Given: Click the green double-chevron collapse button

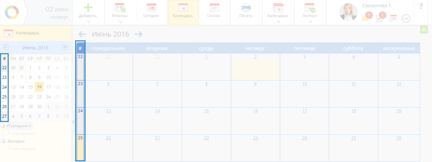Looking at the screenshot, I should [424, 30].
